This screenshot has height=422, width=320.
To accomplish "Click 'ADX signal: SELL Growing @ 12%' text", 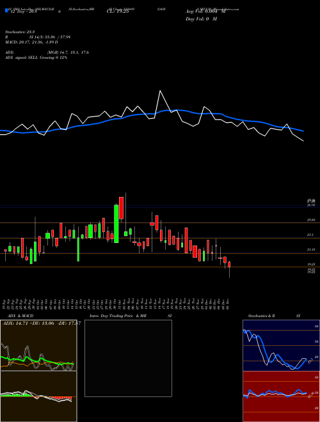I will (36, 58).
